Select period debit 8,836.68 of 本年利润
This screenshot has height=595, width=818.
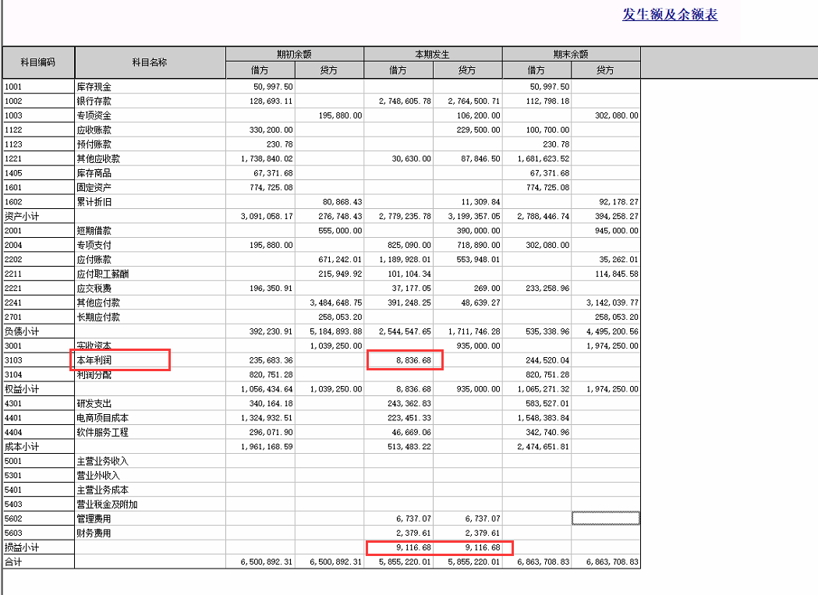414,360
